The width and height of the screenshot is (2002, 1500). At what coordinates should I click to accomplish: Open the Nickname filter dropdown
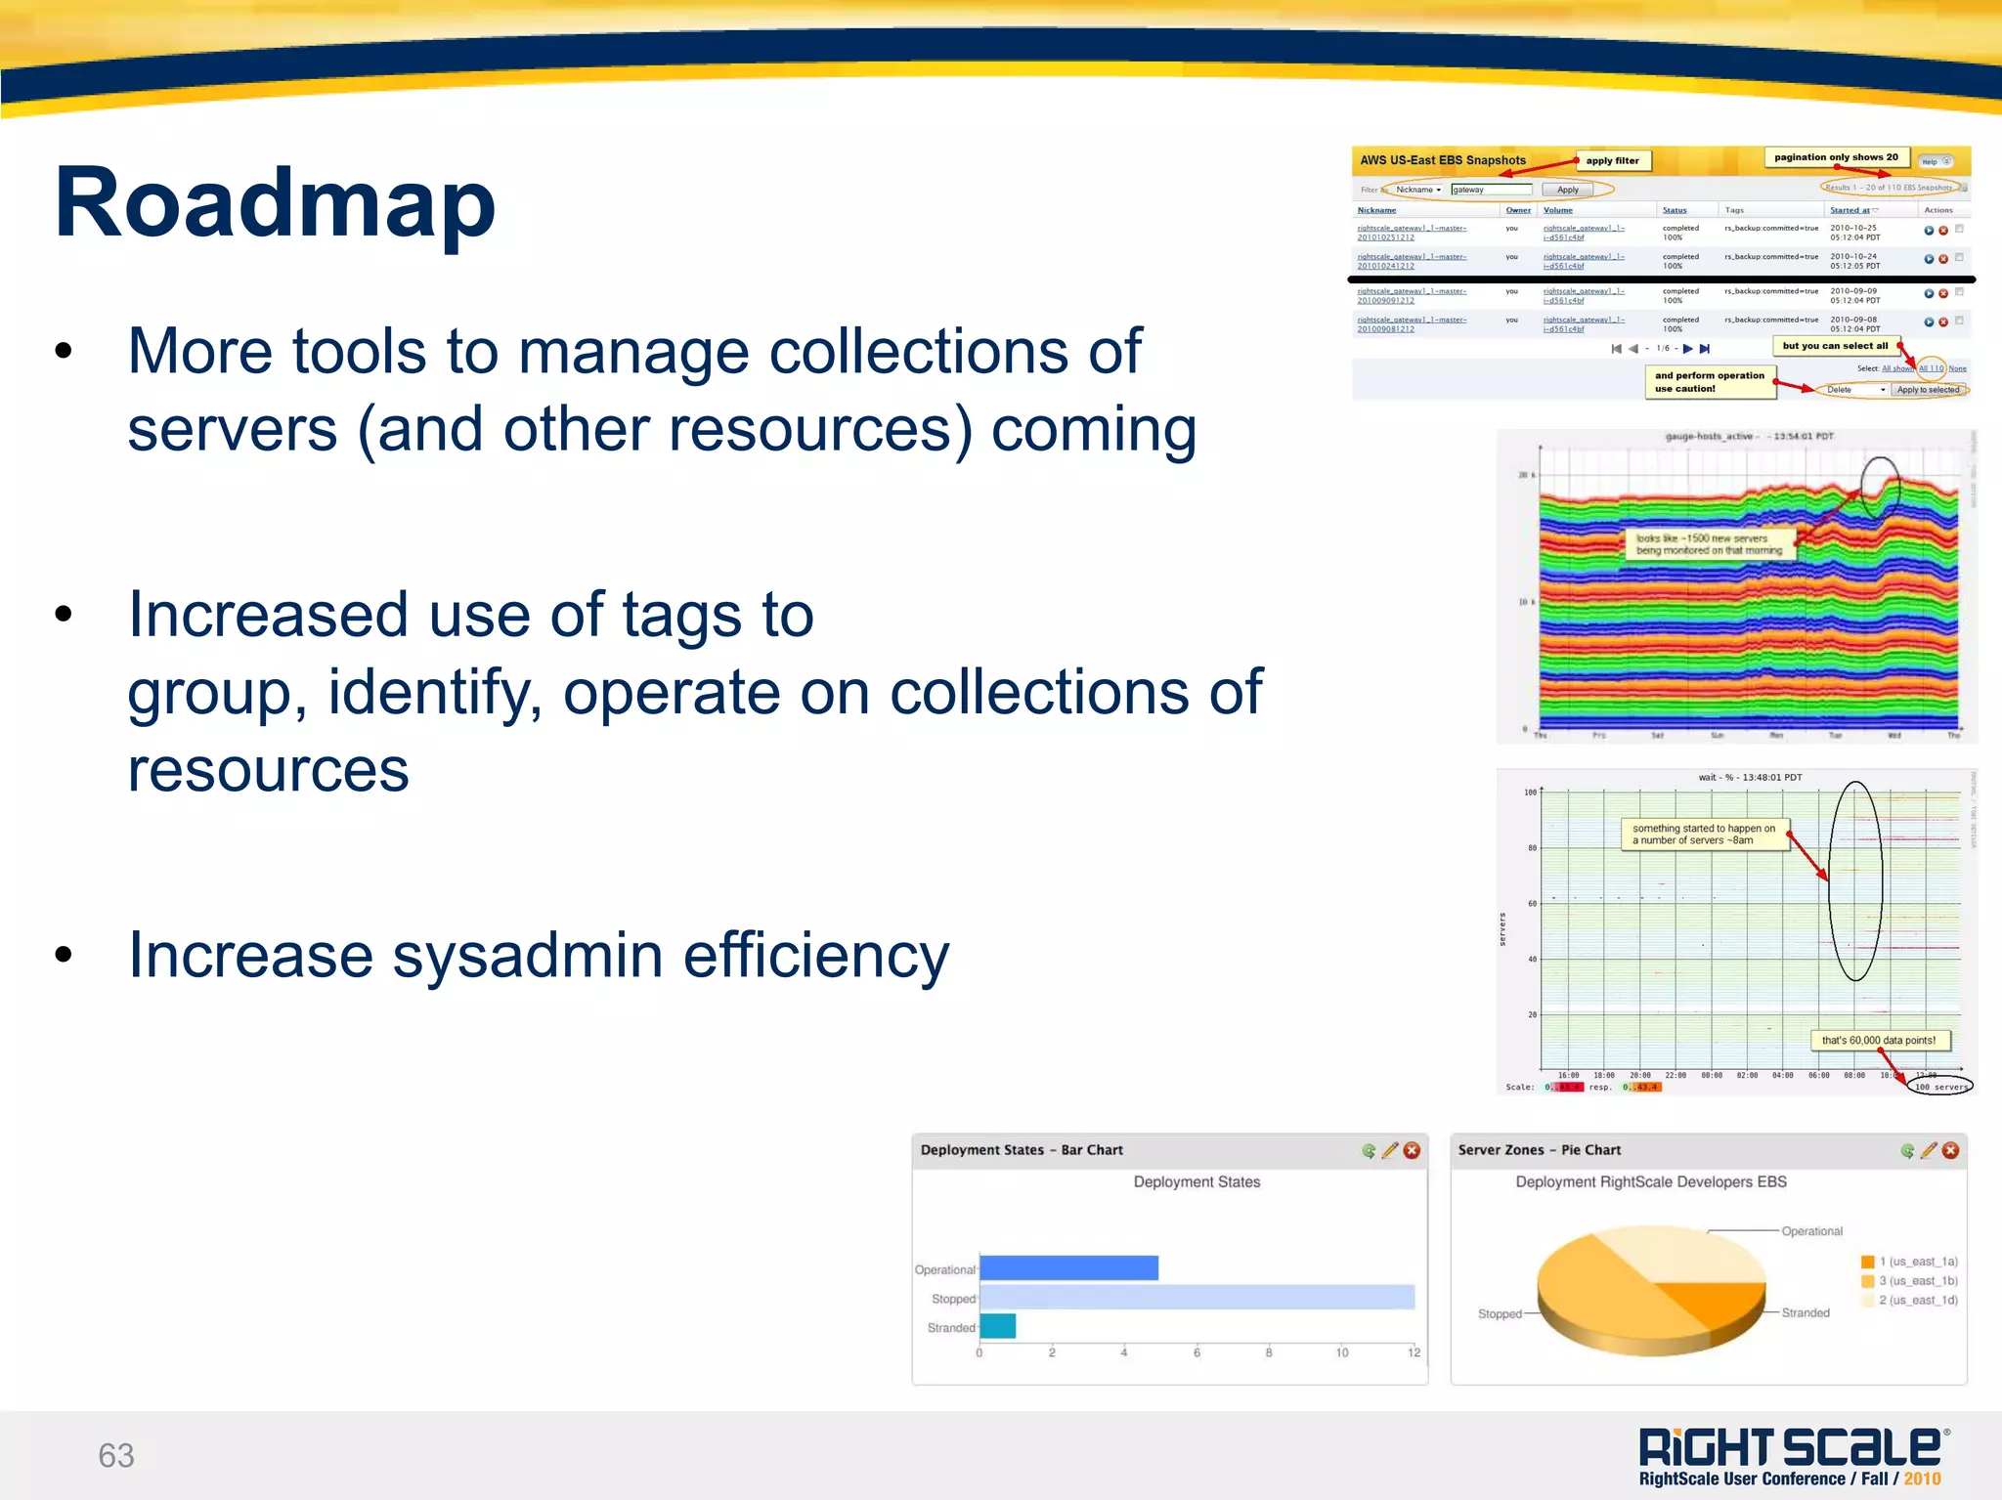click(1418, 190)
